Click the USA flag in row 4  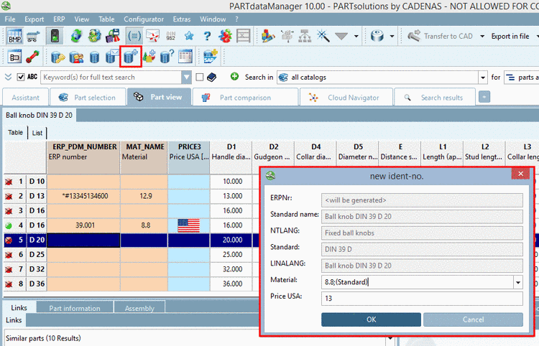188,225
